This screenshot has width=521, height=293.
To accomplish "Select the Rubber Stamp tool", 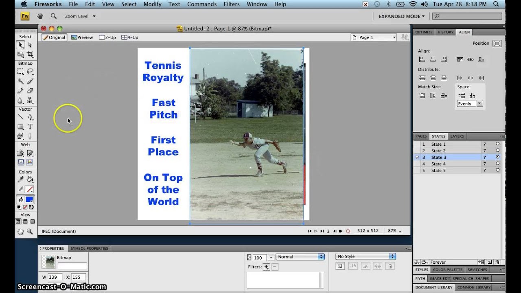I will click(30, 100).
